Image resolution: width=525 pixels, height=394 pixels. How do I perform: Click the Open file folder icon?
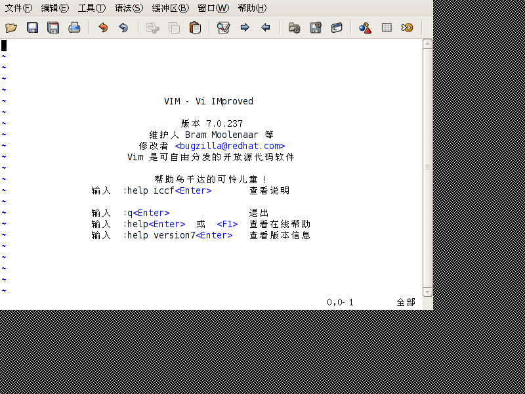point(11,28)
